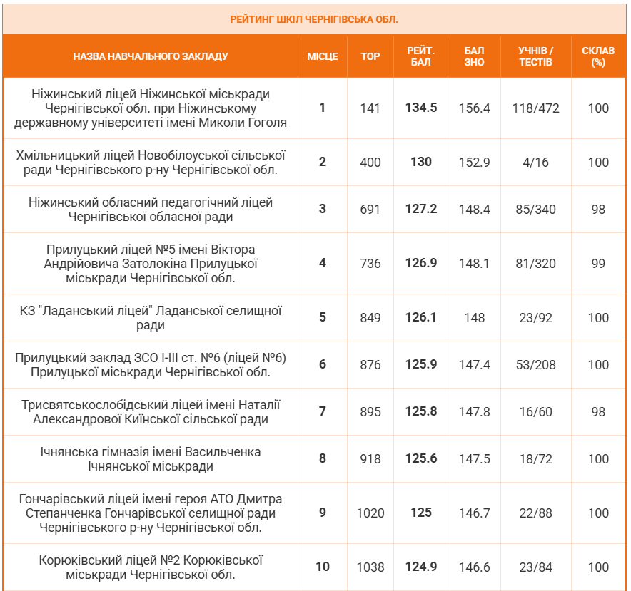Click the 'Склав (%)' column header
Screen dimensions: 631x591
598,56
